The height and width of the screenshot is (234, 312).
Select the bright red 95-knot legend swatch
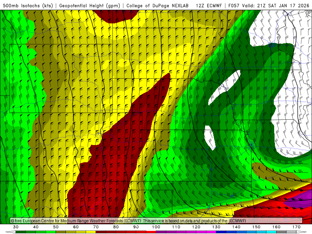point(151,232)
